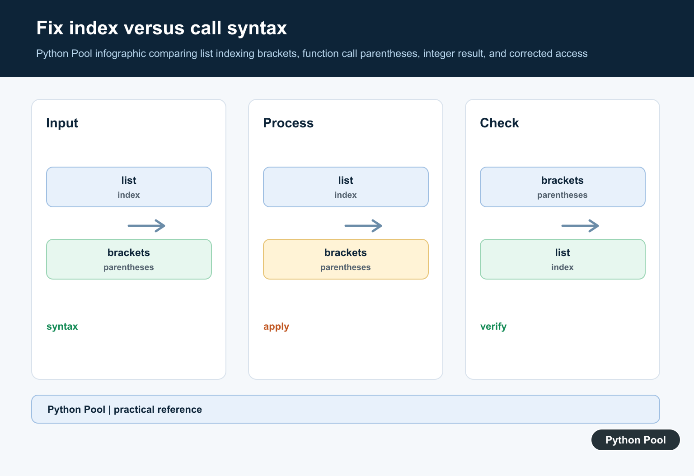Viewport: 694px width, 476px height.
Task: Click the dark 'Python Pool' badge
Action: [x=636, y=440]
